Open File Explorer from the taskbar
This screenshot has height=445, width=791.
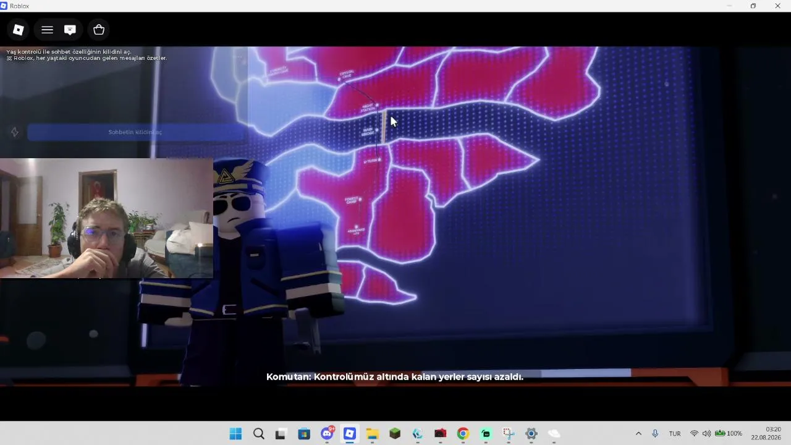[372, 434]
